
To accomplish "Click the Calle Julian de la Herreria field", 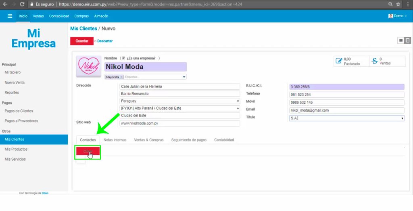I will (179, 86).
